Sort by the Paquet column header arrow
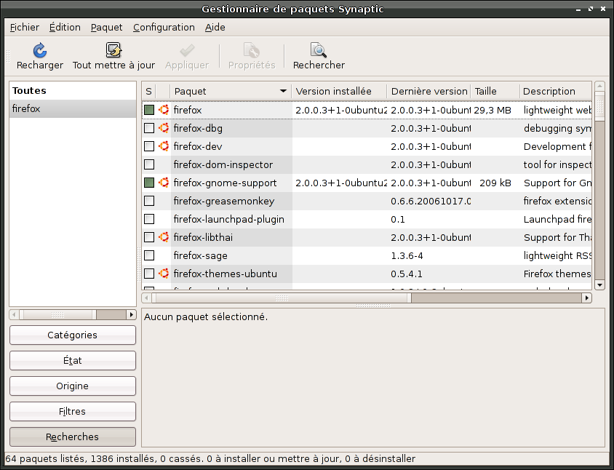This screenshot has height=470, width=614. coord(283,92)
